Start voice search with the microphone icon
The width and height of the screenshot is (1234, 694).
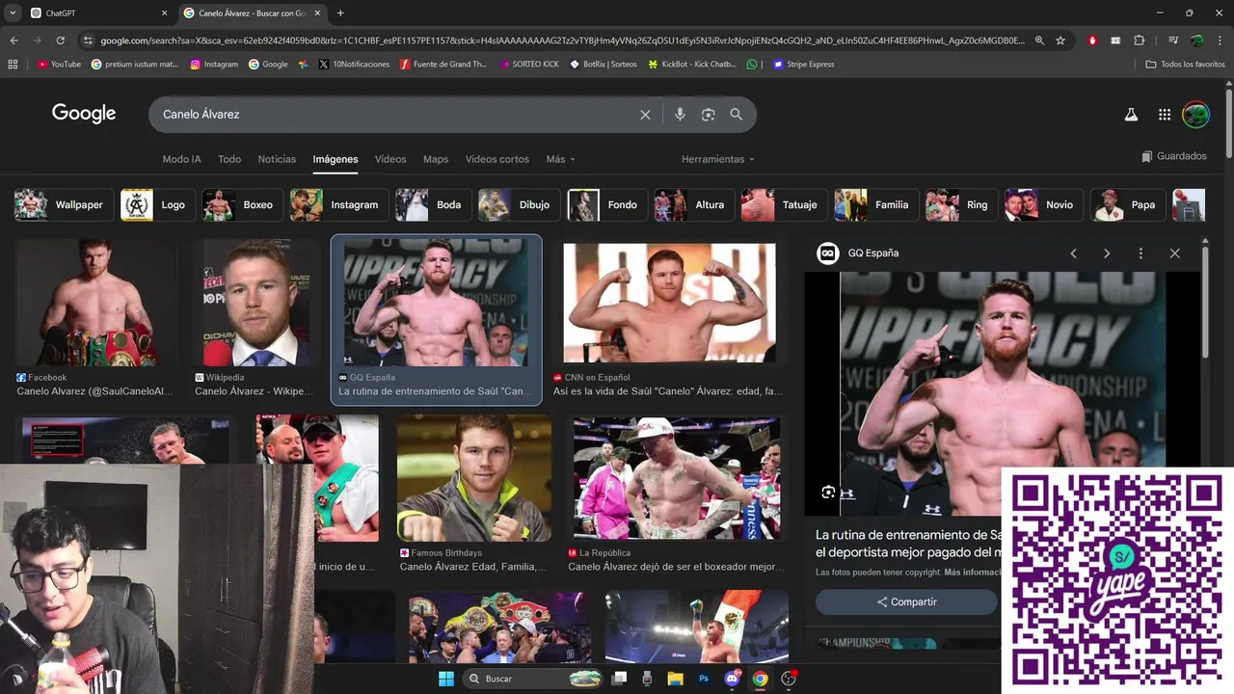(680, 115)
